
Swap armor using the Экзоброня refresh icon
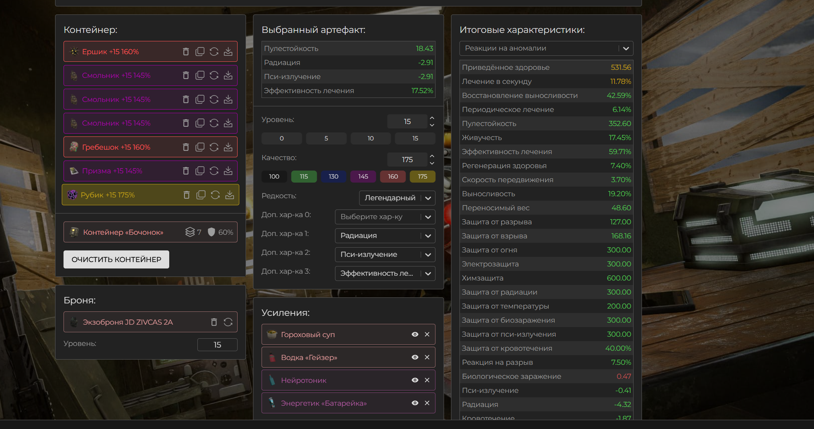[x=228, y=322]
